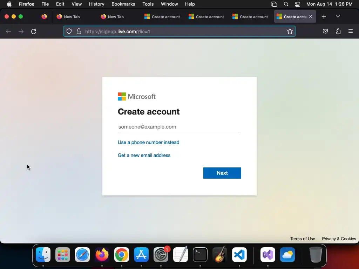Open Visual Studio purple icon in Dock

pyautogui.click(x=268, y=255)
